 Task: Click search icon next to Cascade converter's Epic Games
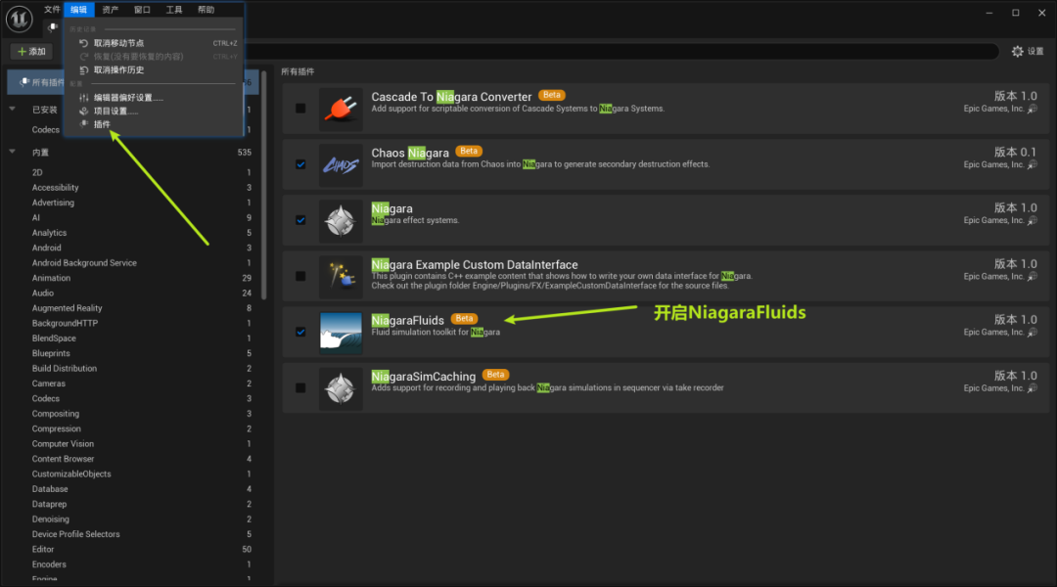tap(1033, 109)
